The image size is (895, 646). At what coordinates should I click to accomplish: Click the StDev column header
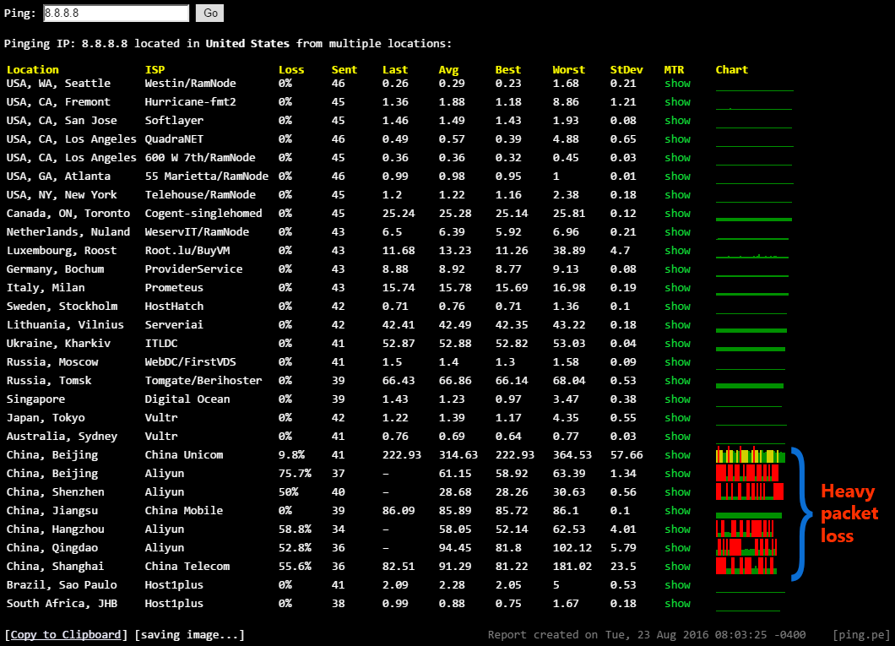(x=626, y=70)
